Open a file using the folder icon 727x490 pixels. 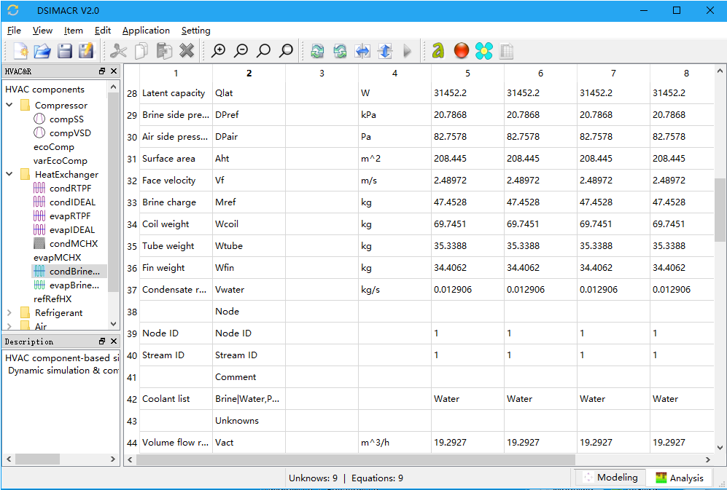point(42,51)
